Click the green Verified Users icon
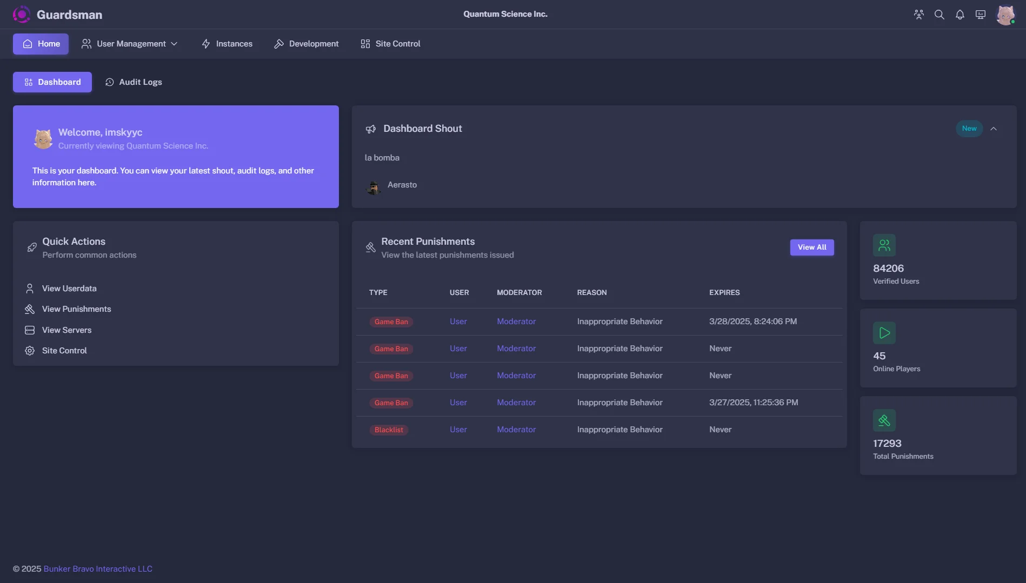This screenshot has width=1026, height=583. pos(884,245)
